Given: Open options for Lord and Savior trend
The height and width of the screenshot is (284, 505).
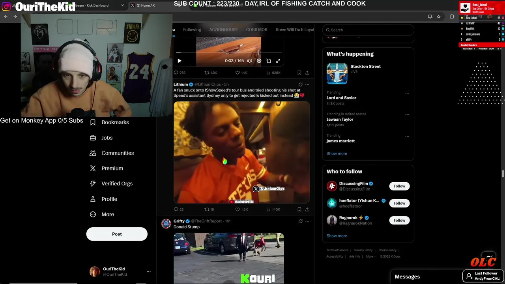Looking at the screenshot, I should pos(407,93).
